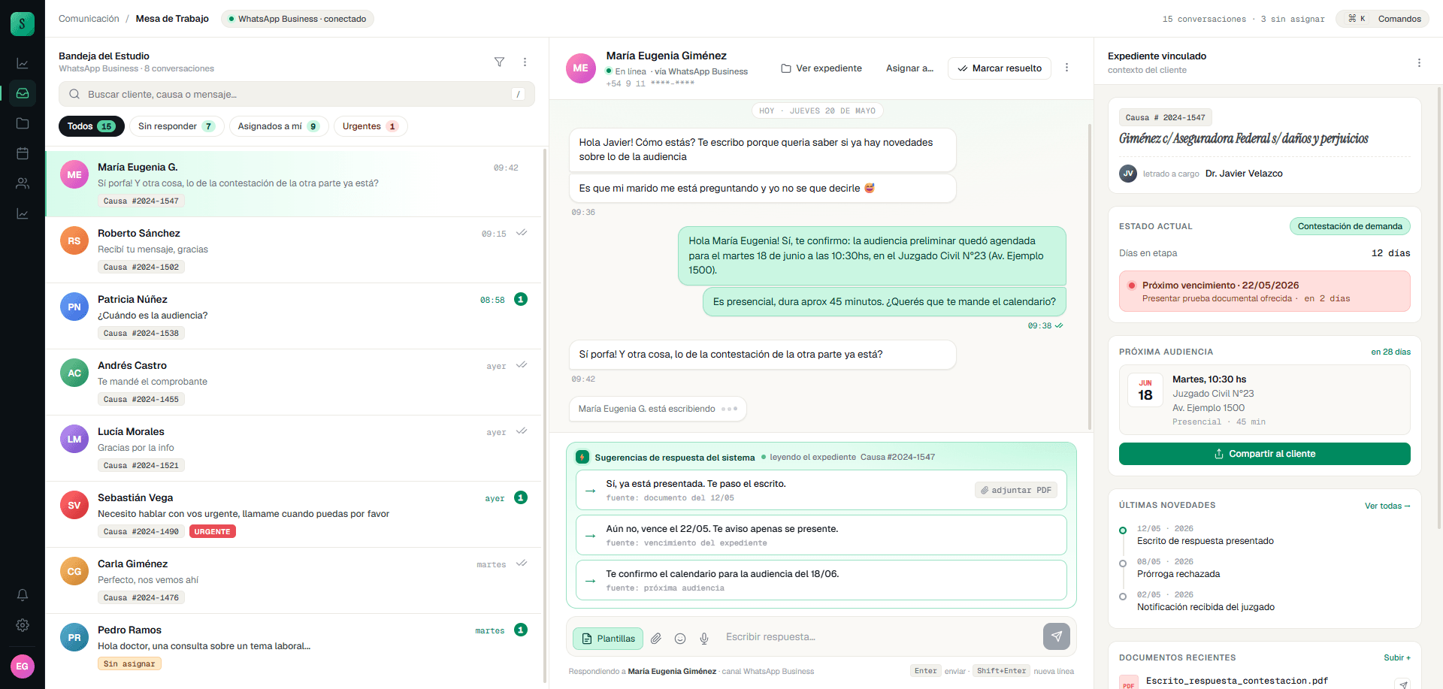Screen dimensions: 1443x689
Task: Click novedad Prórroga rechazada
Action: tap(1178, 574)
